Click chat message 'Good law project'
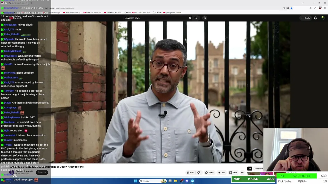This screenshot has height=184, width=328. (24, 180)
